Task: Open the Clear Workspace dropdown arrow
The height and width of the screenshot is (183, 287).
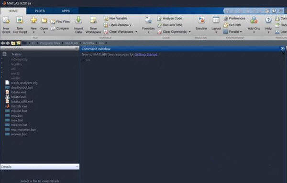Action: click(x=136, y=32)
